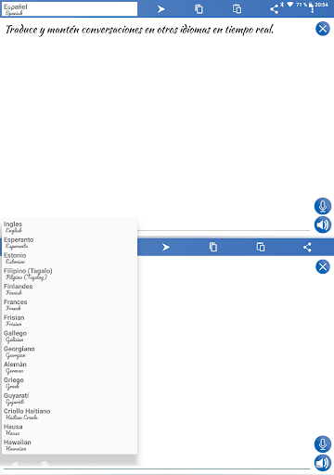This screenshot has height=475, width=334.
Task: Play the source text with upper speaker icon
Action: pos(323,225)
